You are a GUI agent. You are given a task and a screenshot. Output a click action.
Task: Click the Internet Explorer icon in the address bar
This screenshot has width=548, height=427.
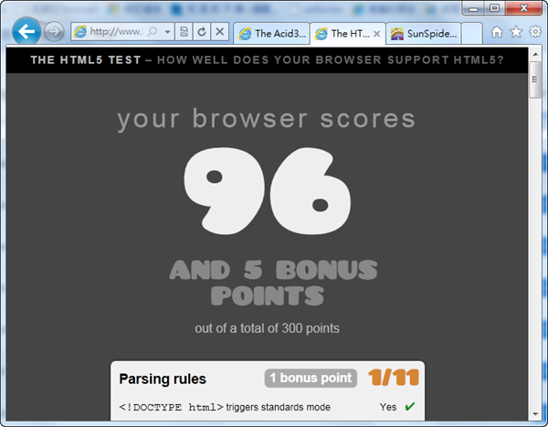pos(80,32)
